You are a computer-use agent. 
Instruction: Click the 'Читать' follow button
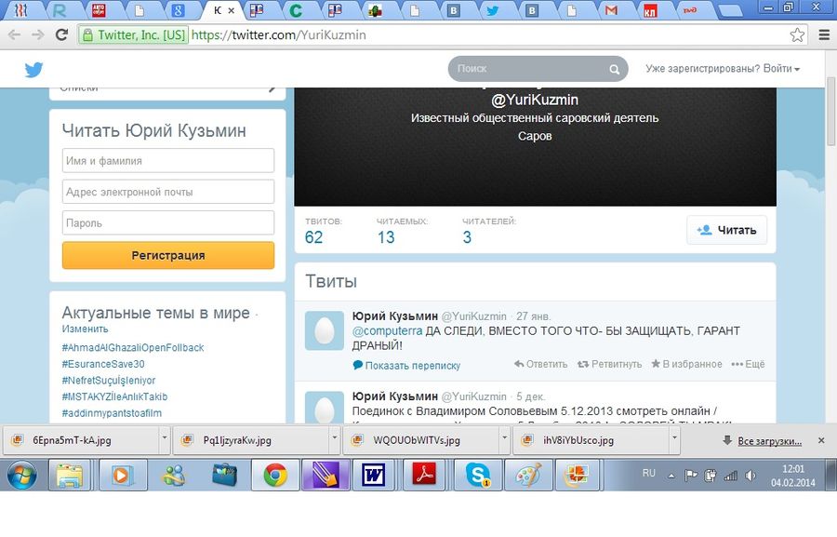coord(726,230)
